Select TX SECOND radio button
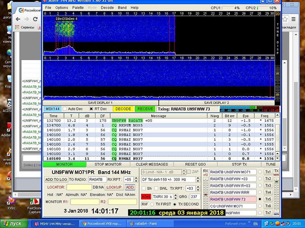Viewport: 305px width, 228px height. click(174, 204)
